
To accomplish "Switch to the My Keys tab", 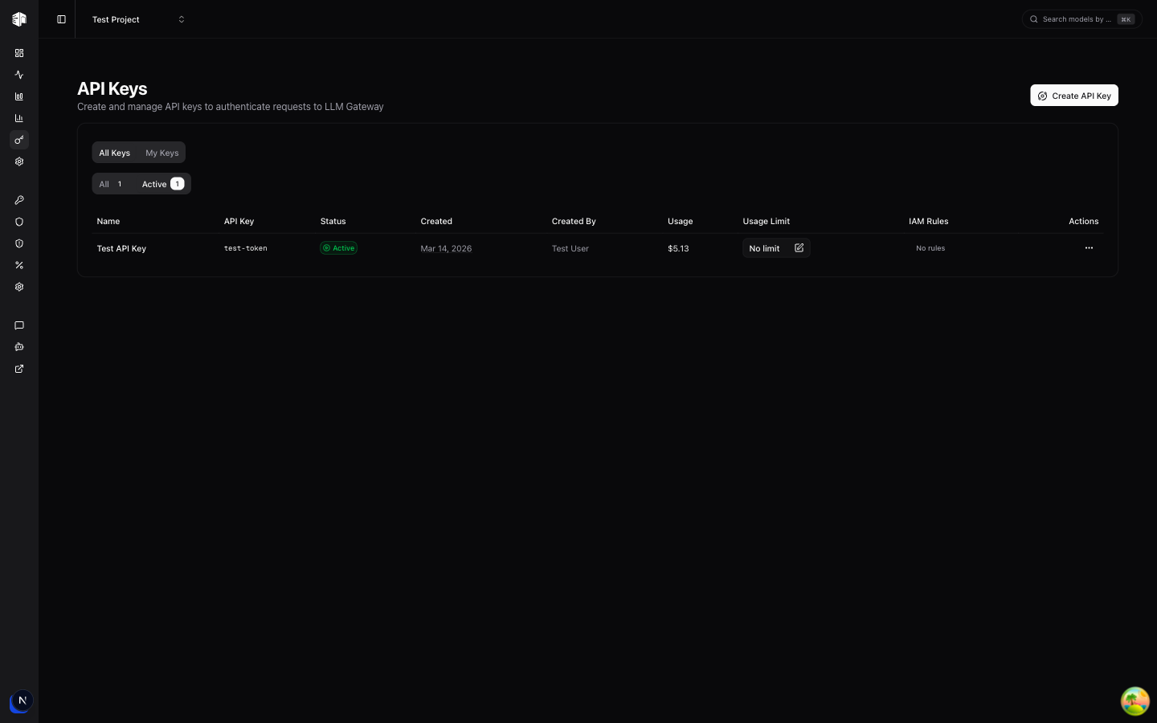I will (161, 153).
